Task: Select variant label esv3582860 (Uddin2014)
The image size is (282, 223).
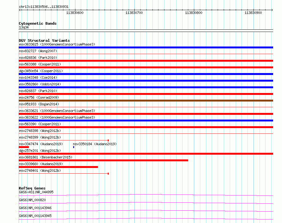Action: point(40,84)
